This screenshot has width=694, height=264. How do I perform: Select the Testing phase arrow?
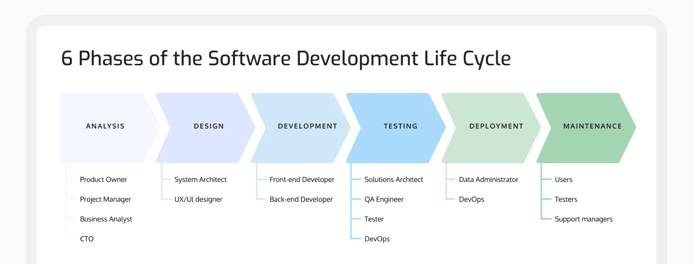[401, 127]
